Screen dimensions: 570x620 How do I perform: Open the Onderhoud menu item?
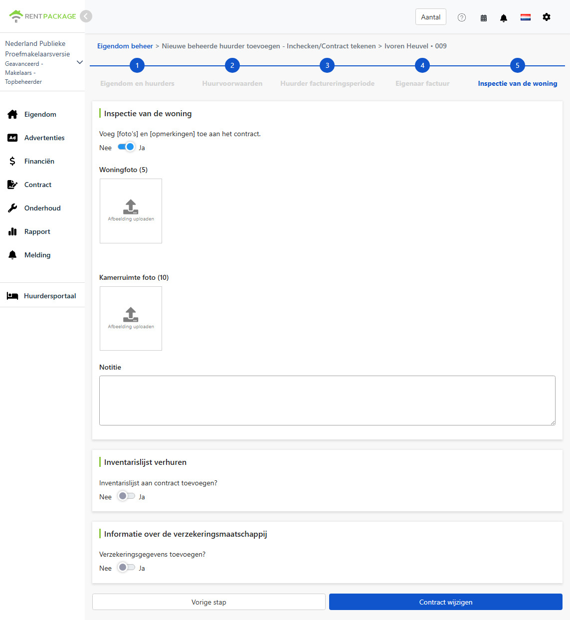click(x=42, y=208)
